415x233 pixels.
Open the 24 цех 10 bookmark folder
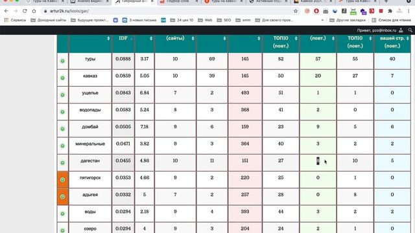click(x=182, y=20)
